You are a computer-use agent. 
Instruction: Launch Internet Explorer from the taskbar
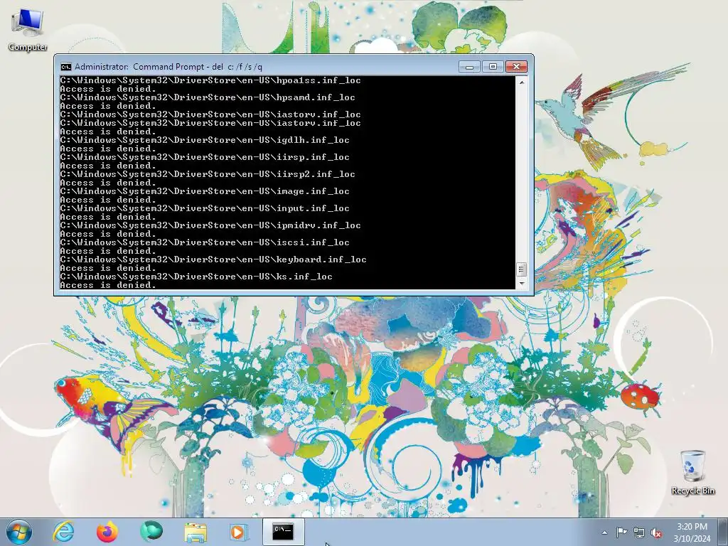63,532
